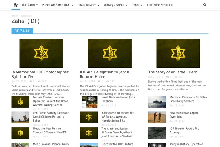The width and height of the screenshot is (220, 147).
Task: Click the Home breadcrumb link
Action: pos(14,15)
